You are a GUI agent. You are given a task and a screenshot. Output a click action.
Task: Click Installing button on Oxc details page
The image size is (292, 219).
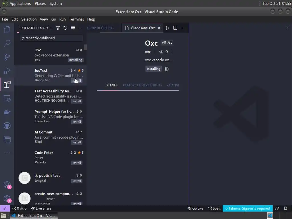pos(153,69)
